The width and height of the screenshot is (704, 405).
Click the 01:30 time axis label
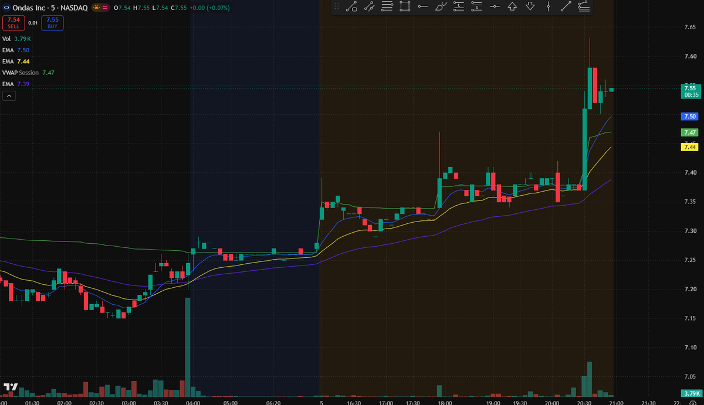32,403
